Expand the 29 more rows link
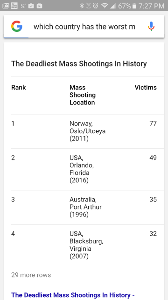Screen dimensions: 168x300 click(x=31, y=275)
